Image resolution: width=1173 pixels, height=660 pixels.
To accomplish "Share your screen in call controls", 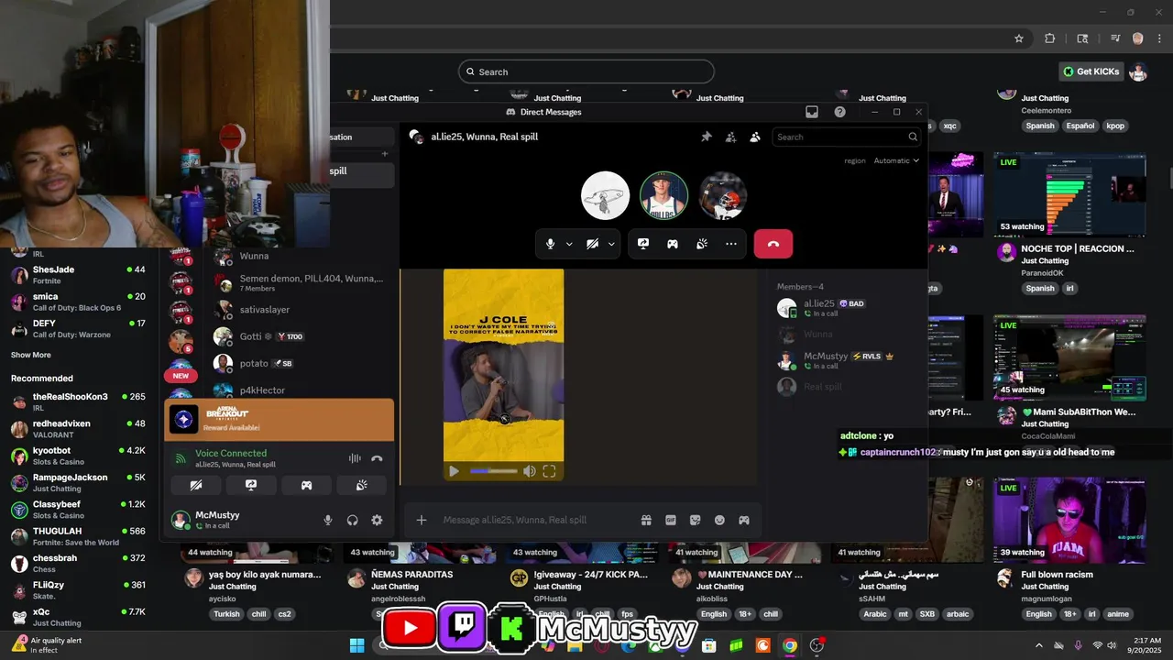I will point(643,244).
